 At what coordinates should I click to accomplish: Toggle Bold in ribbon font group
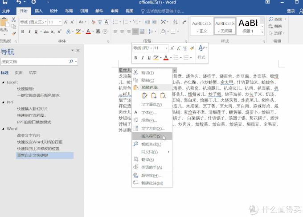tap(23, 32)
